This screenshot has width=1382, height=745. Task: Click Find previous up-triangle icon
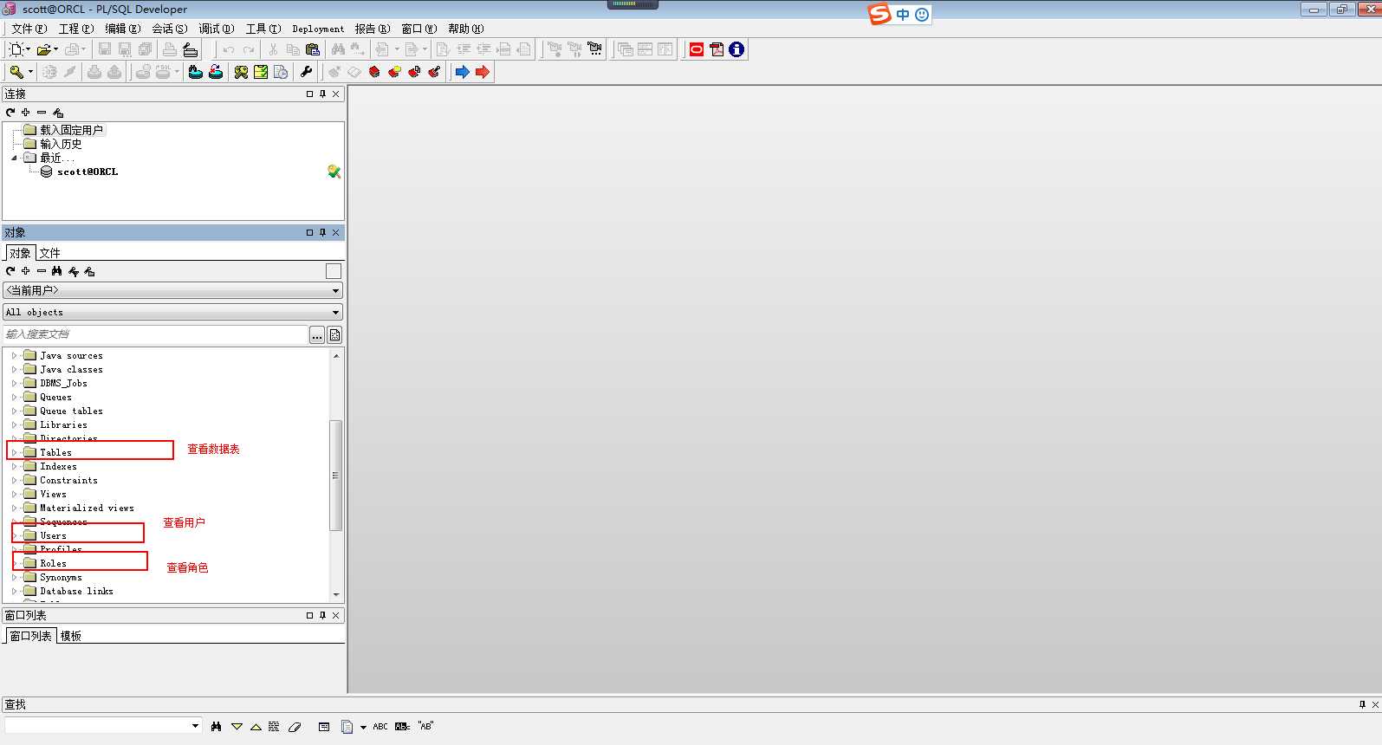tap(256, 727)
